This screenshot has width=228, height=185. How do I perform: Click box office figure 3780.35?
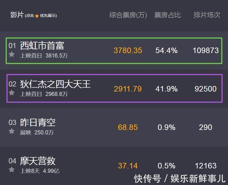click(128, 50)
